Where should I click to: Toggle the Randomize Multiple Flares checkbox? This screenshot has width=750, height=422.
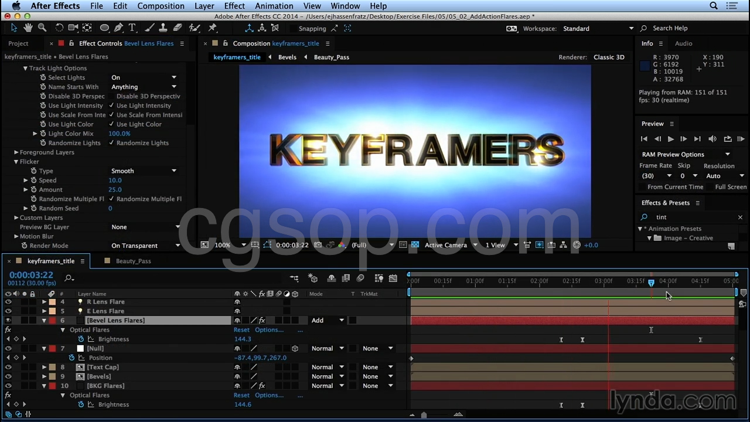point(111,199)
